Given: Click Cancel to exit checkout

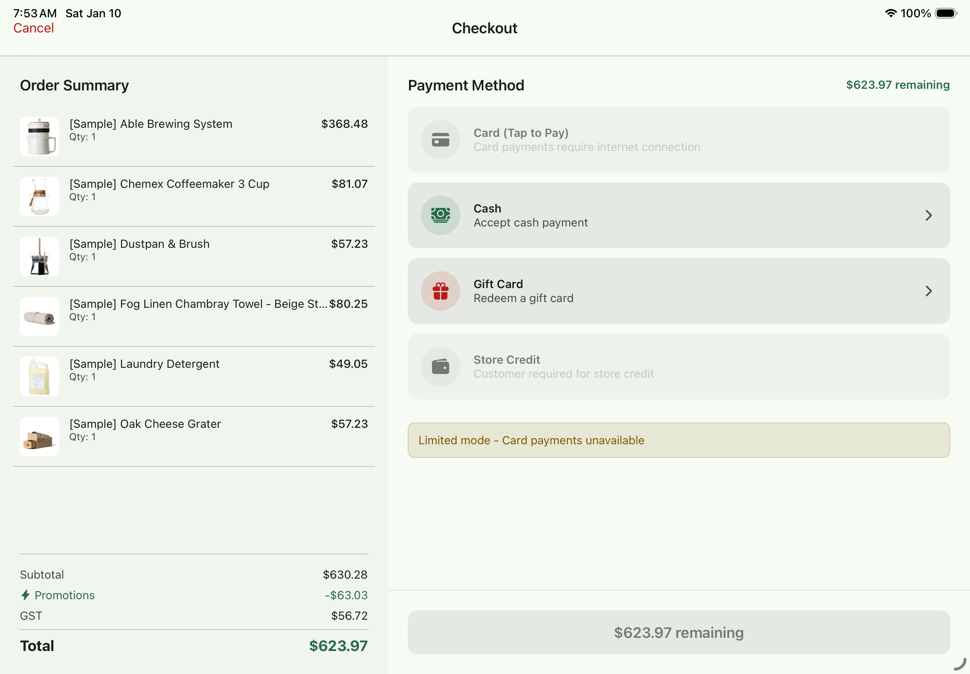Looking at the screenshot, I should click(x=33, y=28).
